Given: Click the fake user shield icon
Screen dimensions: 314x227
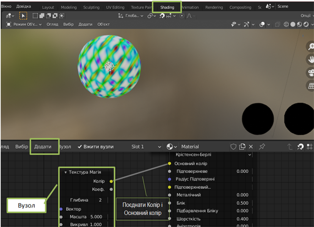Looking at the screenshot, I should click(233, 147).
